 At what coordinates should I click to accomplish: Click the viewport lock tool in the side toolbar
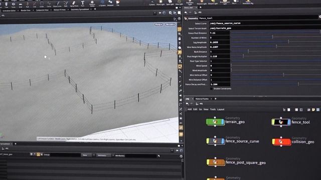point(180,38)
